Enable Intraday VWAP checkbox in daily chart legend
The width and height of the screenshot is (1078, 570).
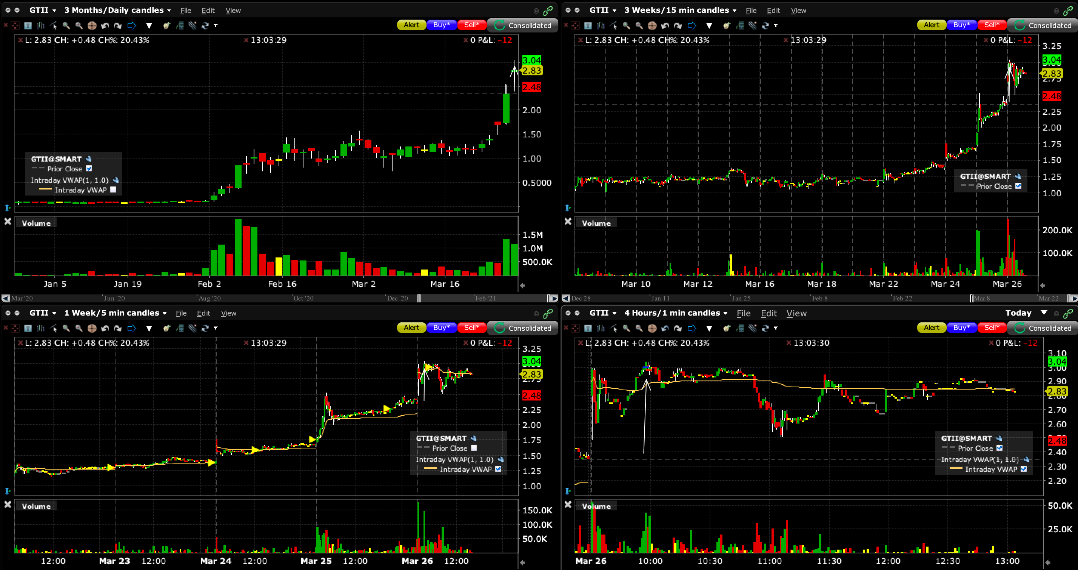coord(113,189)
